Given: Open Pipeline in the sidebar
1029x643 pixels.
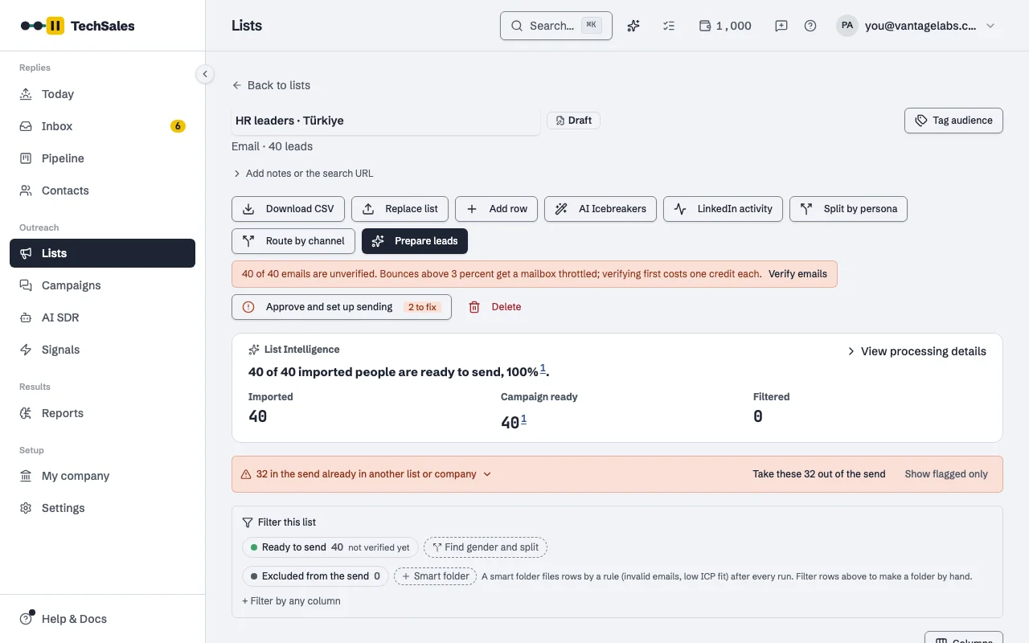Looking at the screenshot, I should click(102, 158).
